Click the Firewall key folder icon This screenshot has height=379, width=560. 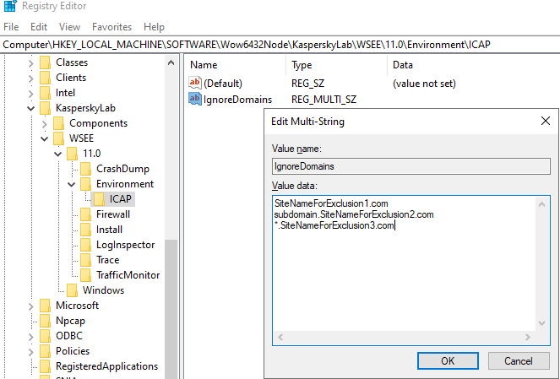click(x=85, y=214)
